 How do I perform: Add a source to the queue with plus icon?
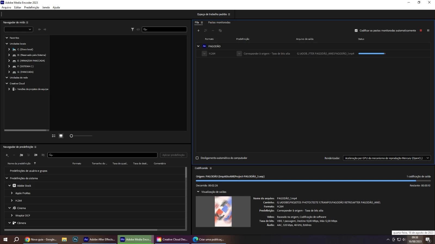pos(198,31)
